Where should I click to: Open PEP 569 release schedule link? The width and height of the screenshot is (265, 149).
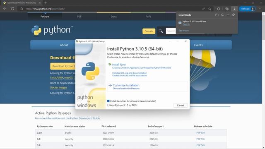point(200,145)
